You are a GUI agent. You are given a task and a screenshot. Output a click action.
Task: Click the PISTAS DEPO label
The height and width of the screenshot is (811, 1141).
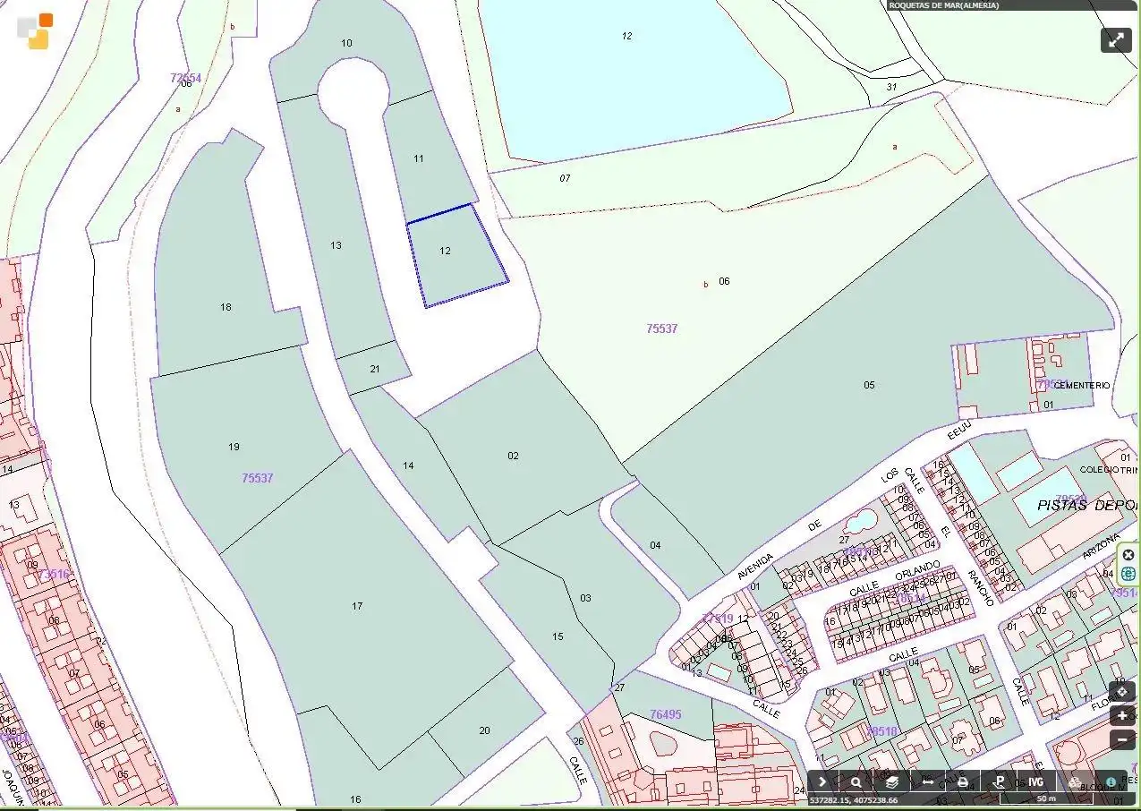(x=1088, y=506)
